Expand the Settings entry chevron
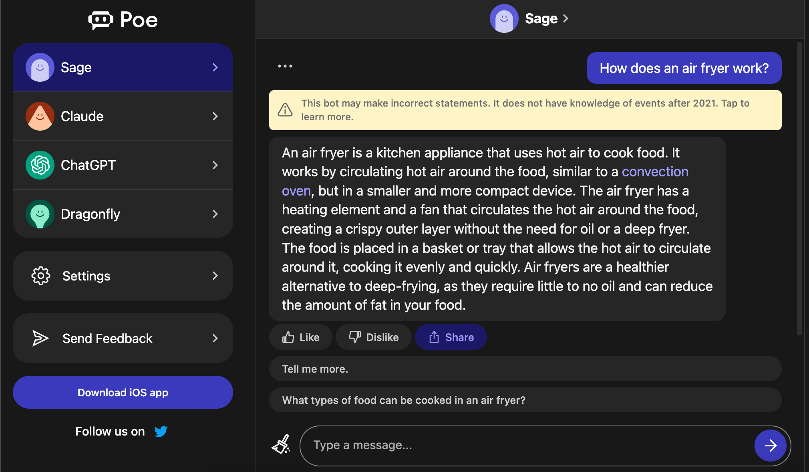This screenshot has height=472, width=809. coord(215,276)
